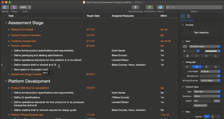Click the search magnifier icon
Viewport: 224px width, 119px height.
168,7
